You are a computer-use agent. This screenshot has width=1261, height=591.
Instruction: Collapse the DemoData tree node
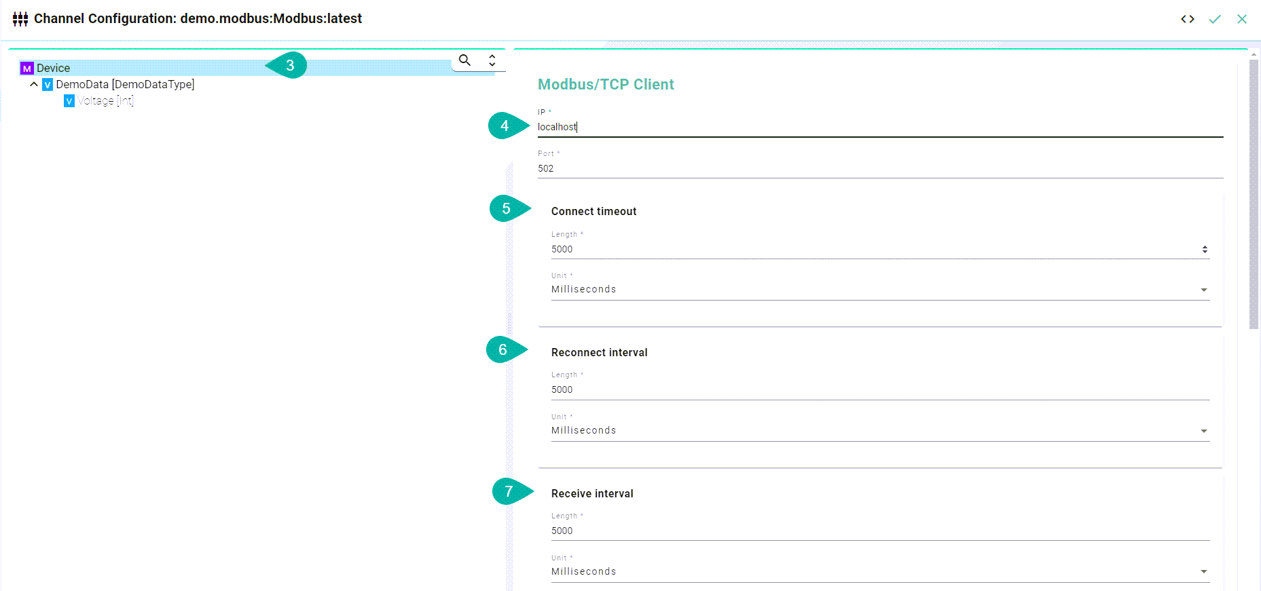[34, 85]
